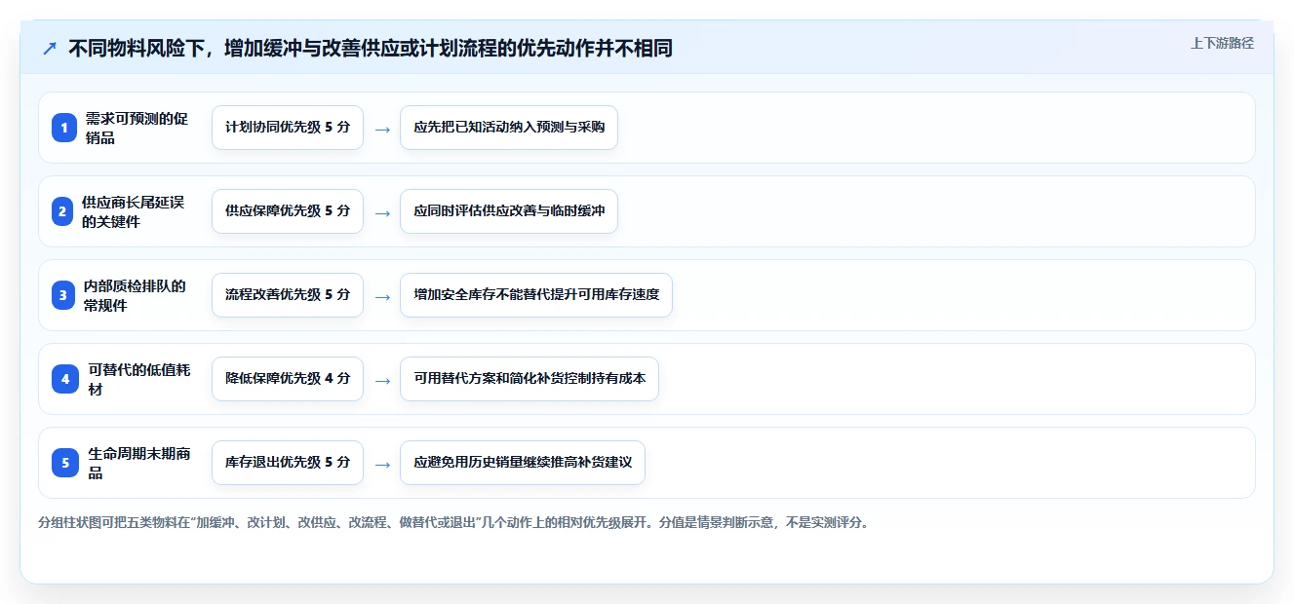
Task: Click 应避免用历史销量继续推高补货建议 chip
Action: (x=523, y=463)
